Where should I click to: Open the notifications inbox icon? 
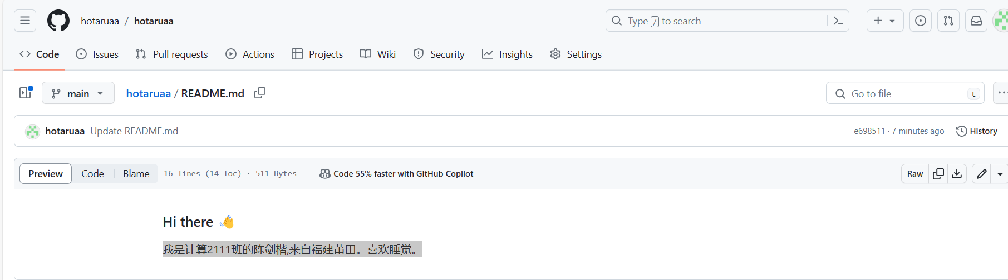976,21
